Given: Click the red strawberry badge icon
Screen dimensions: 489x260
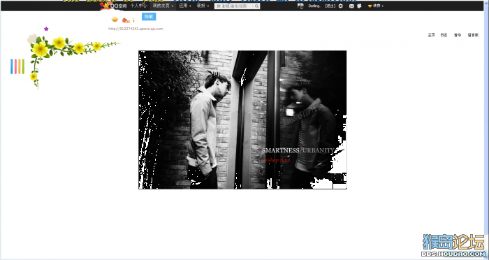Looking at the screenshot, I should click(126, 20).
